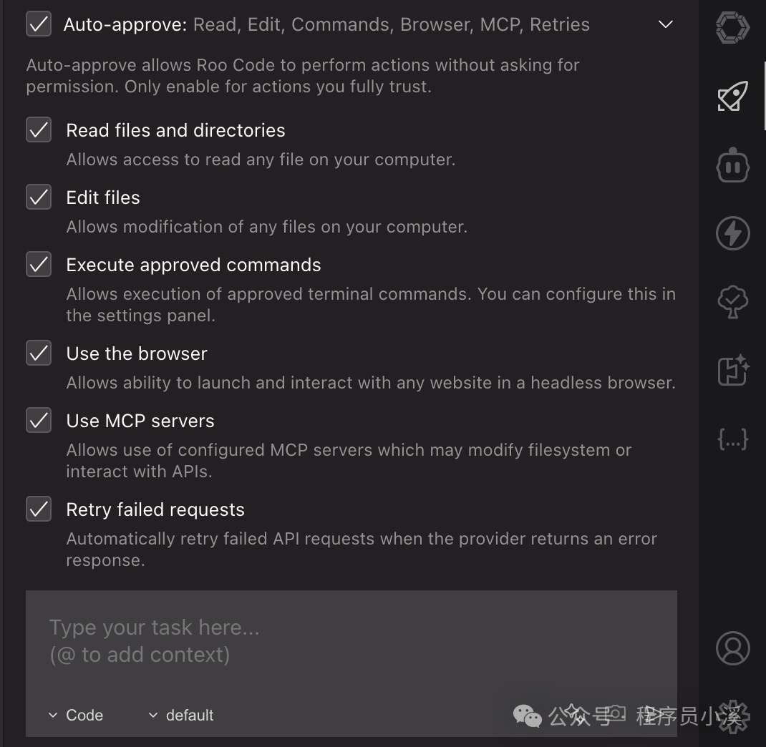Collapse the Auto-approve section chevron
The width and height of the screenshot is (766, 747).
click(x=666, y=24)
